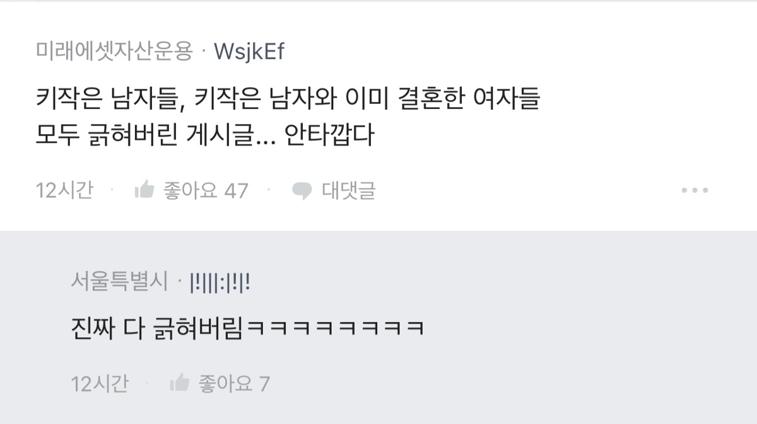The width and height of the screenshot is (757, 424).
Task: Tap the speech bubble icon beside 대댓글
Action: pyautogui.click(x=302, y=190)
